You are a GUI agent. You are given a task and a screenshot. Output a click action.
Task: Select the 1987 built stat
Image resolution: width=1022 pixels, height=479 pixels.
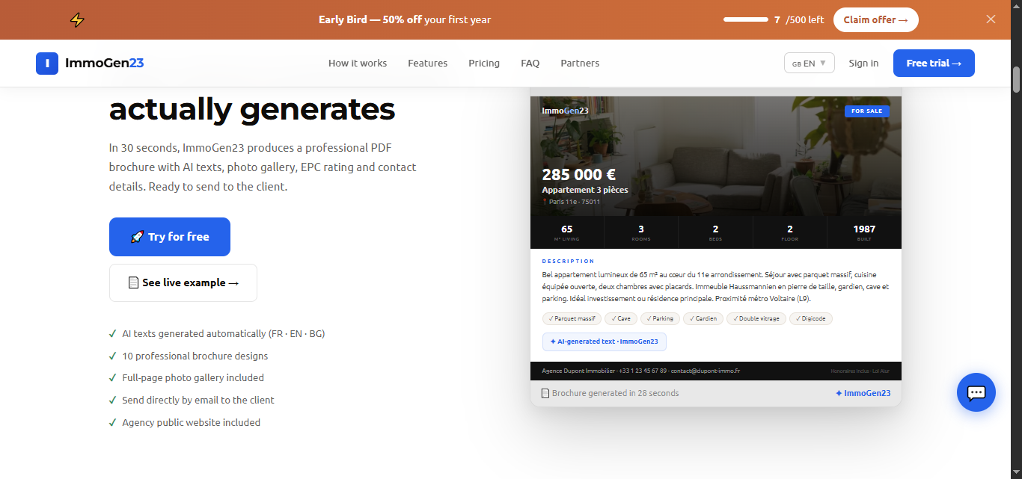(864, 232)
